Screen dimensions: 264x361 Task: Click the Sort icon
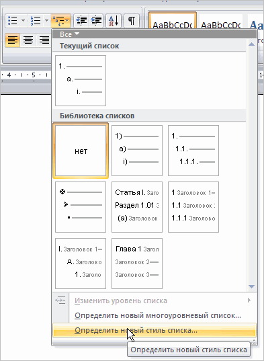(x=114, y=20)
